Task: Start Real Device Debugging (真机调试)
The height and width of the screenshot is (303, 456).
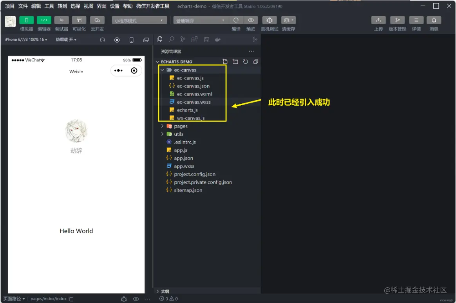Action: click(x=269, y=20)
